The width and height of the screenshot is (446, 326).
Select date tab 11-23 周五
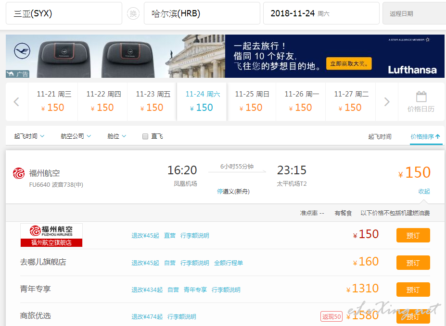point(152,102)
